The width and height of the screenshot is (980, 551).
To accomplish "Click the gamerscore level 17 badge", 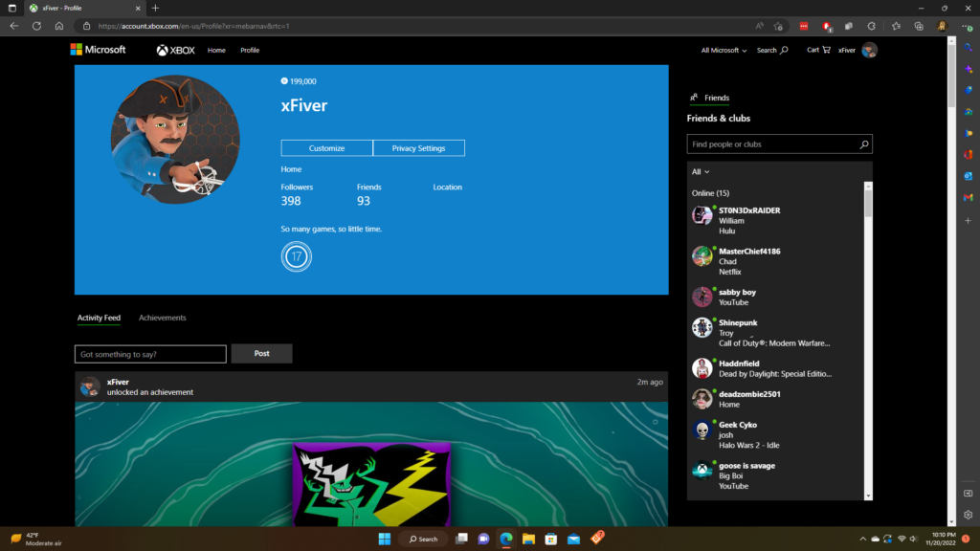I will pos(297,257).
